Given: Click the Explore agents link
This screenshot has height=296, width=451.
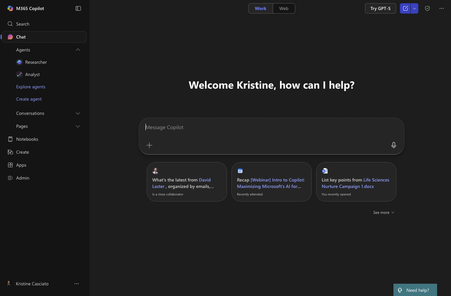Looking at the screenshot, I should point(31,87).
